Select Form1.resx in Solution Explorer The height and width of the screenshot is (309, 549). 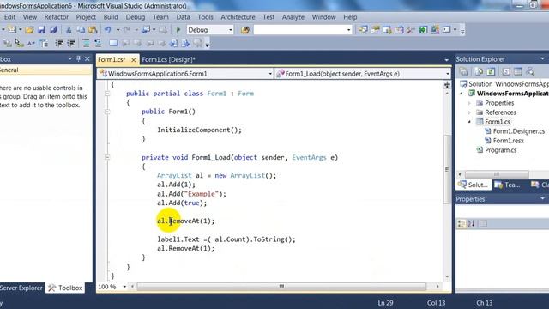(x=508, y=141)
